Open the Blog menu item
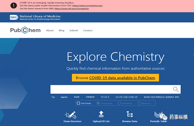This screenshot has height=126, width=194. tap(61, 30)
